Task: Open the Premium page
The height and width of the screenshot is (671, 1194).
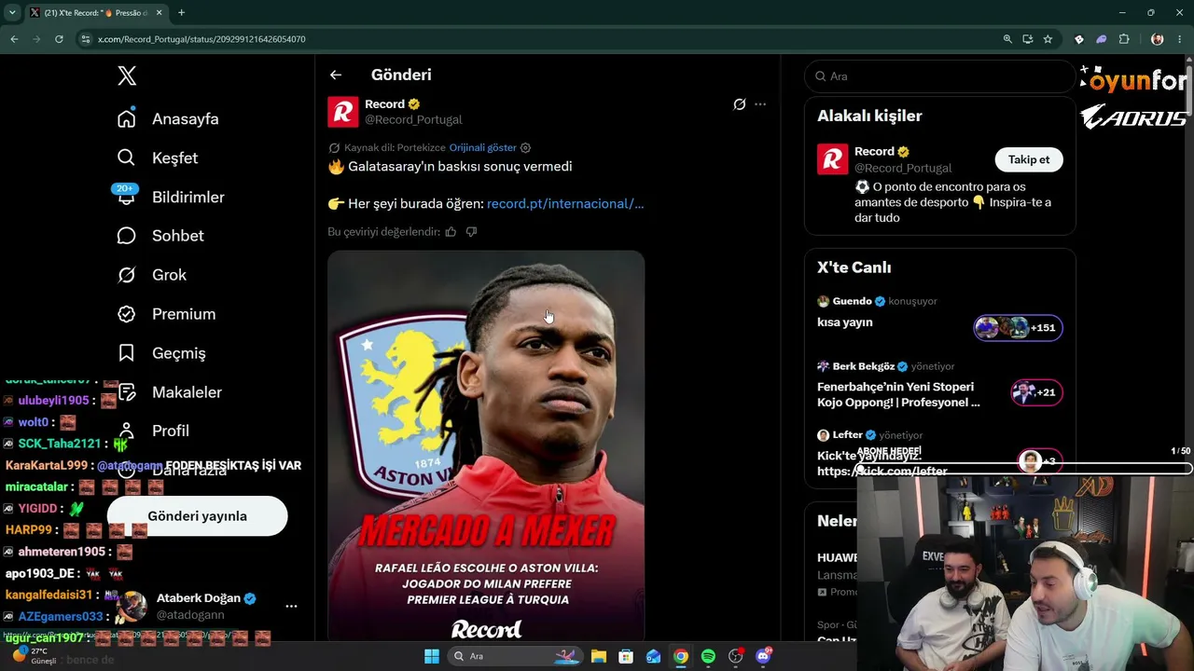Action: [x=166, y=314]
